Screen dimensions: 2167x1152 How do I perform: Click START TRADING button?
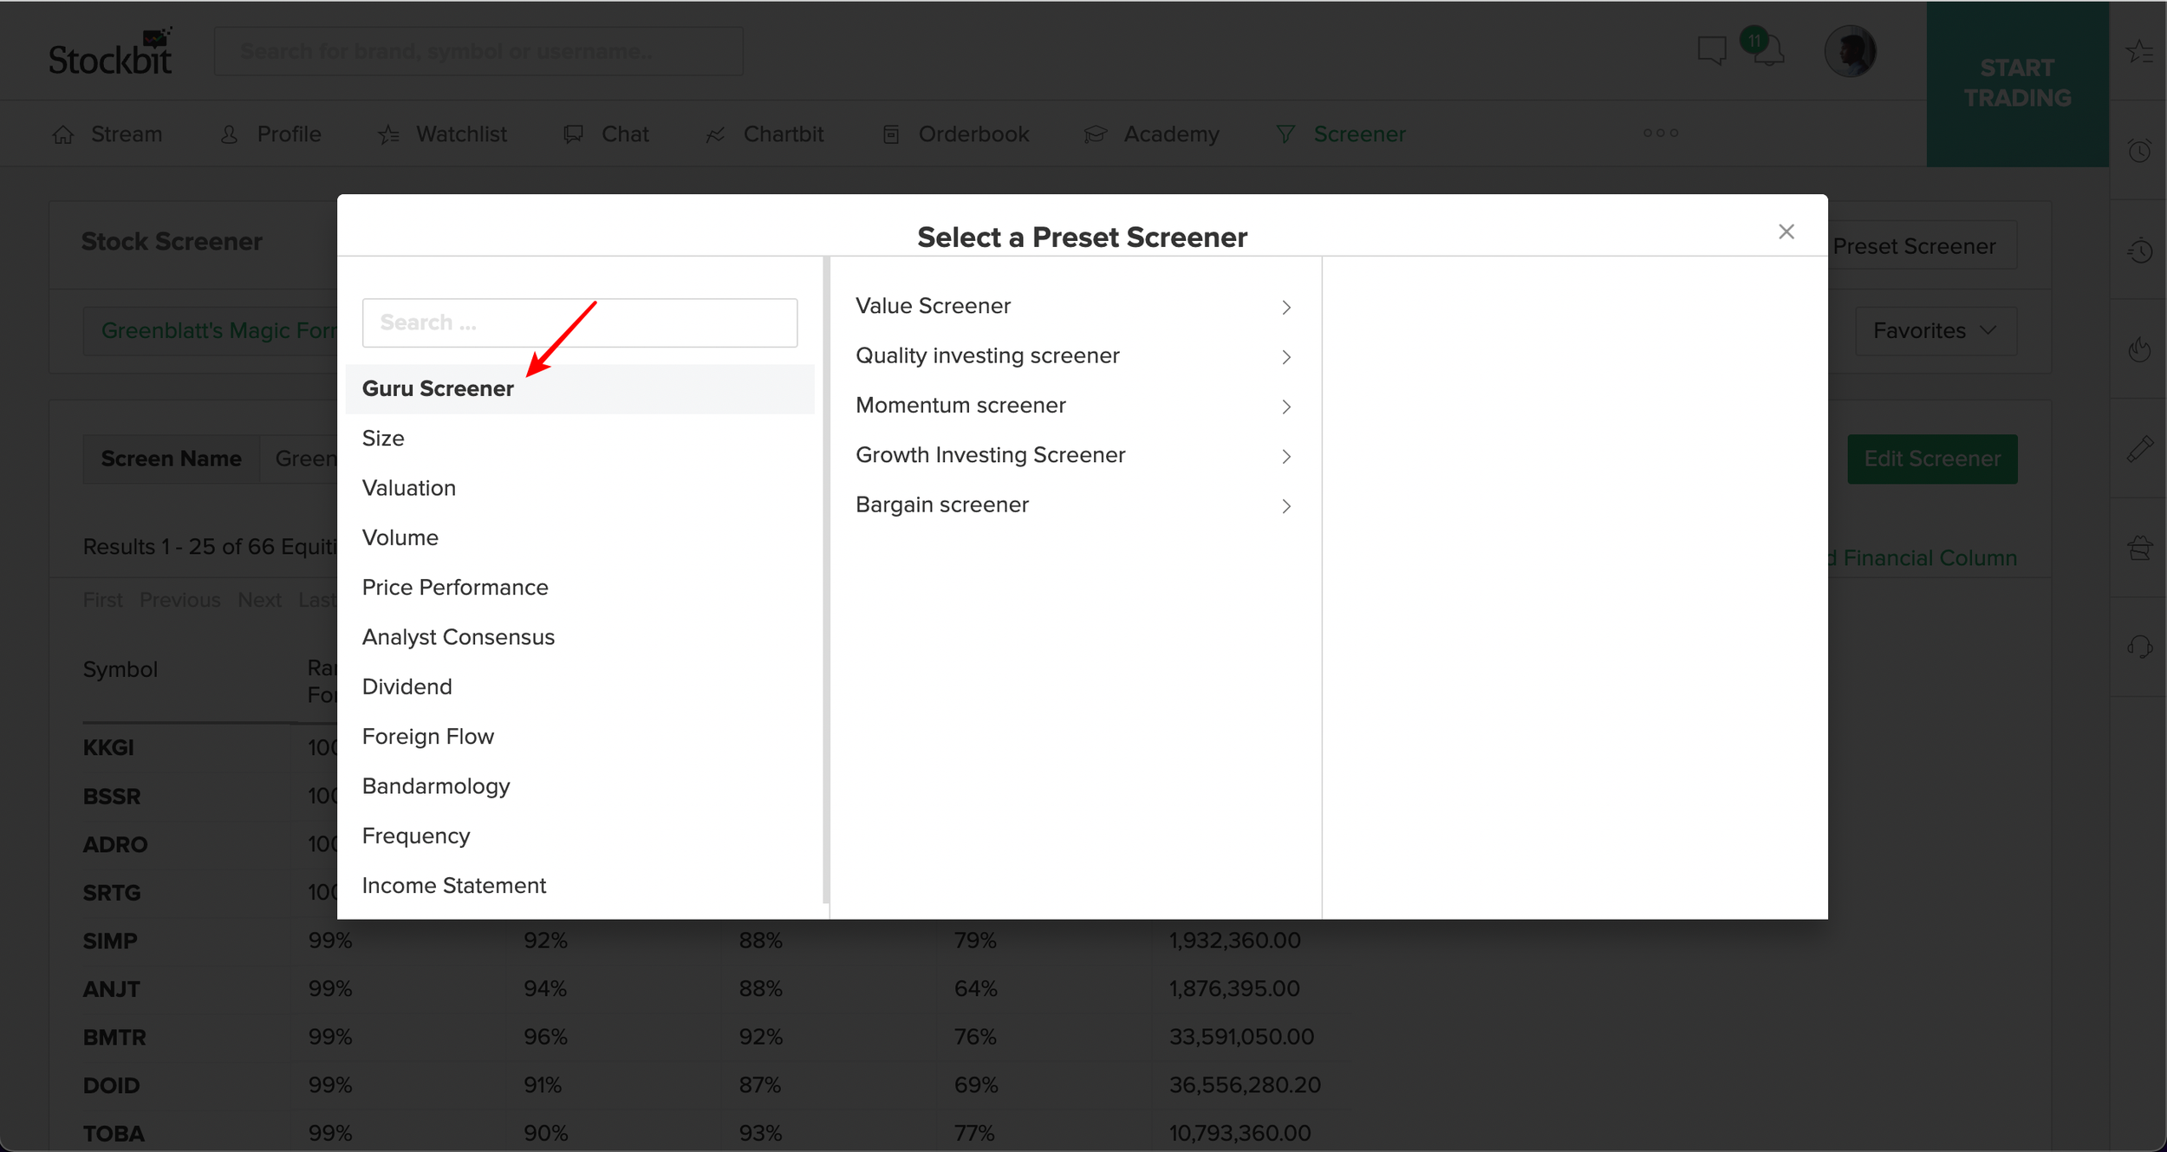click(2017, 83)
